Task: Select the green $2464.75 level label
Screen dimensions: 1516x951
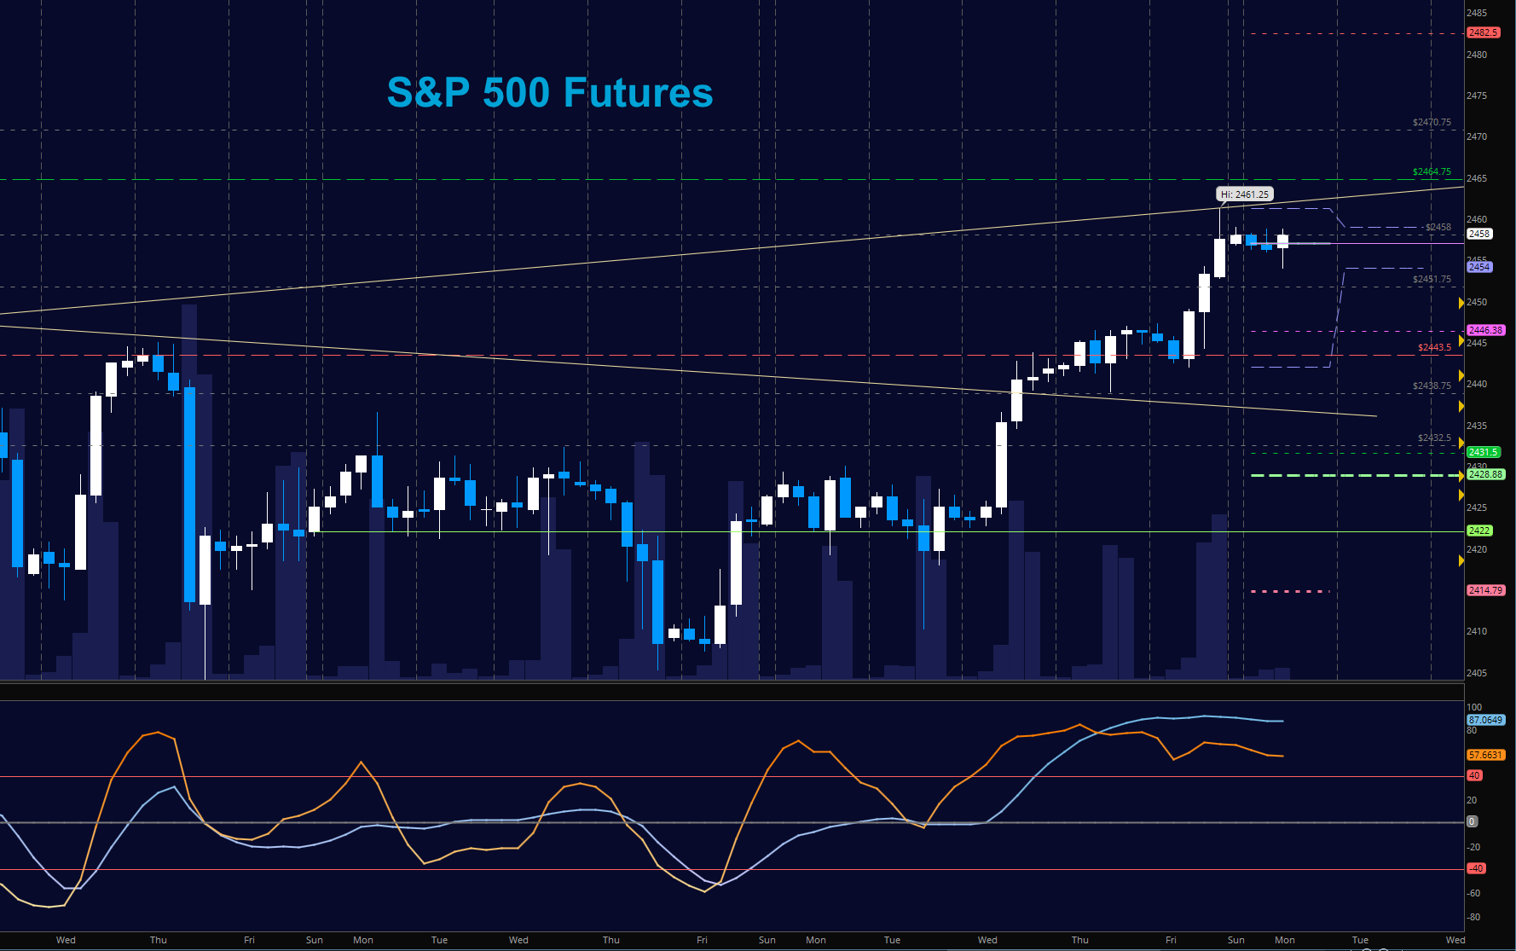Action: click(1432, 171)
